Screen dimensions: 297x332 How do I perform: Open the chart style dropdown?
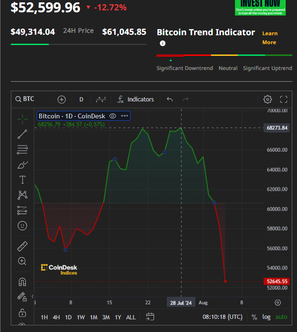(x=101, y=99)
